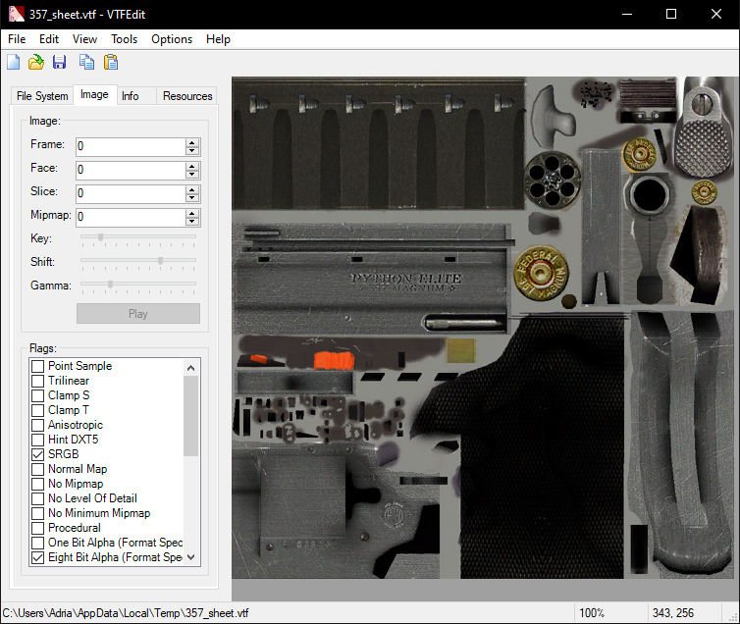
Task: Select the Image tab
Action: tap(94, 94)
